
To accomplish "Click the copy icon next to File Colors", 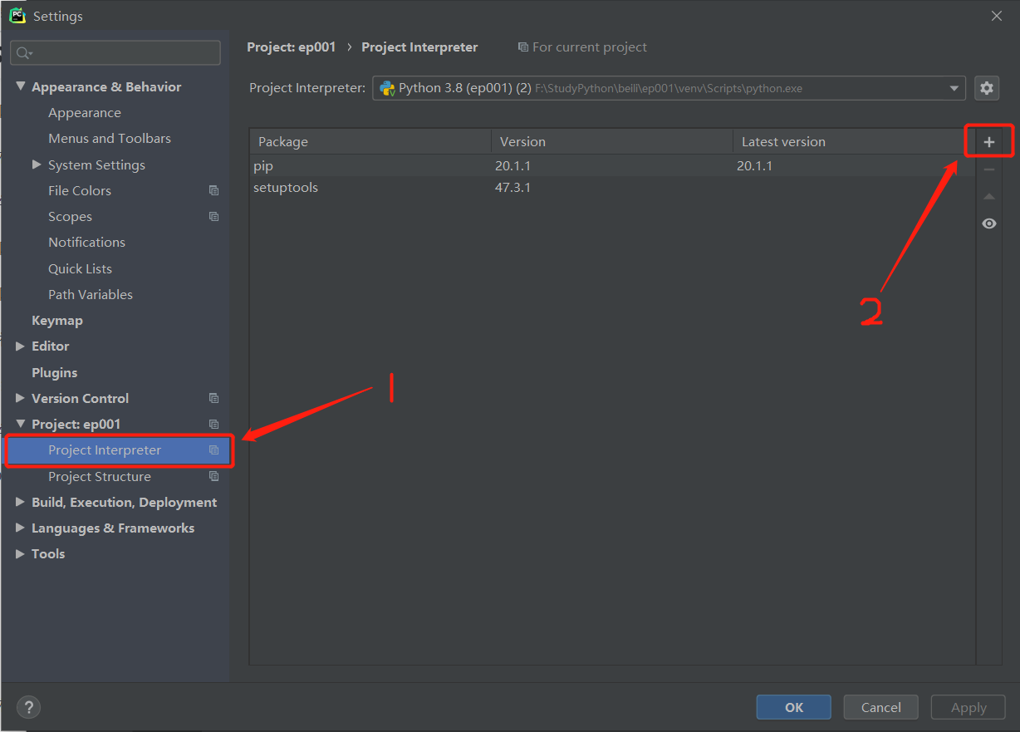I will [x=213, y=190].
